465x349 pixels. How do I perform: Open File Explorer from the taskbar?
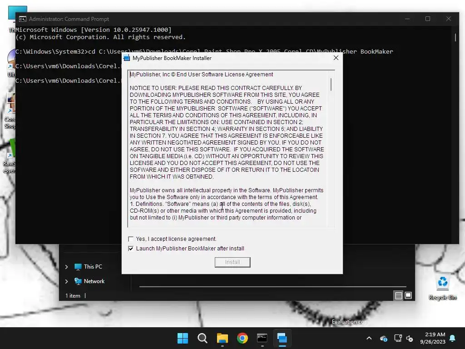coord(223,338)
